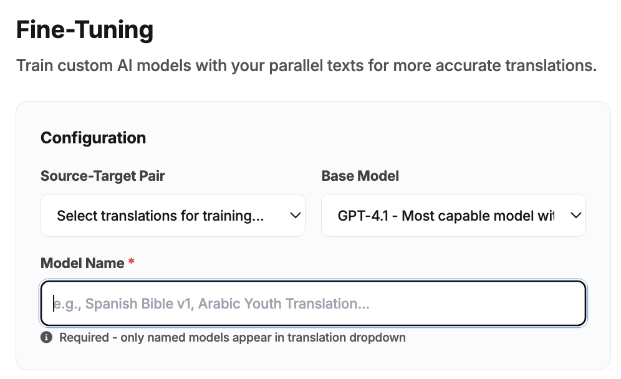Click the Base Model label text
621x379 pixels.
(360, 176)
